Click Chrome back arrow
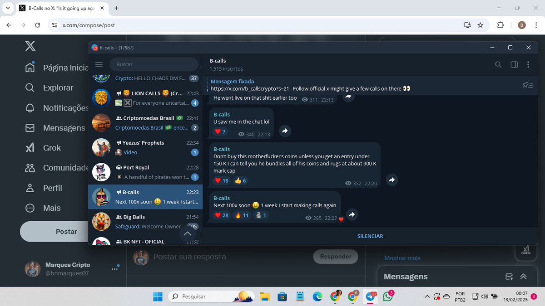The image size is (545, 306). (9, 25)
